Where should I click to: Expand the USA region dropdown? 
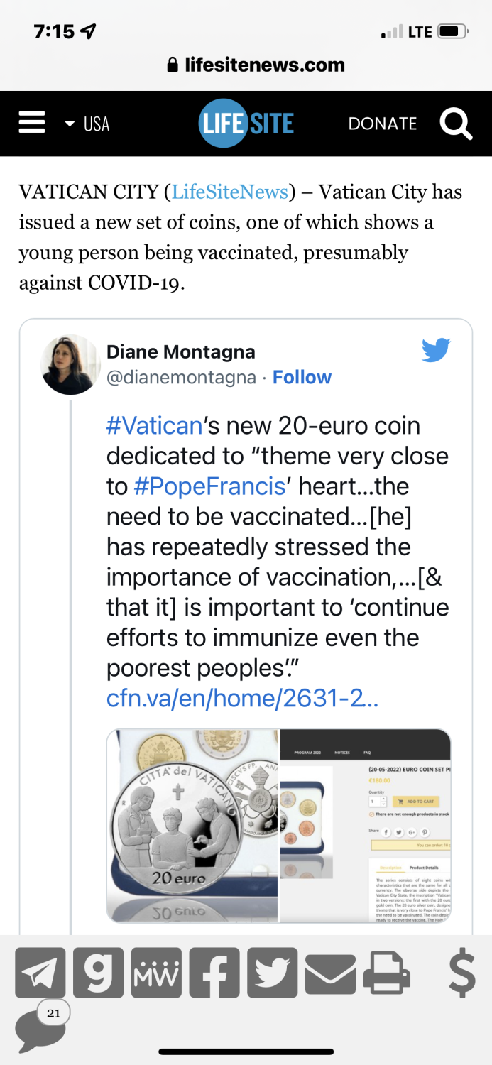(x=87, y=124)
